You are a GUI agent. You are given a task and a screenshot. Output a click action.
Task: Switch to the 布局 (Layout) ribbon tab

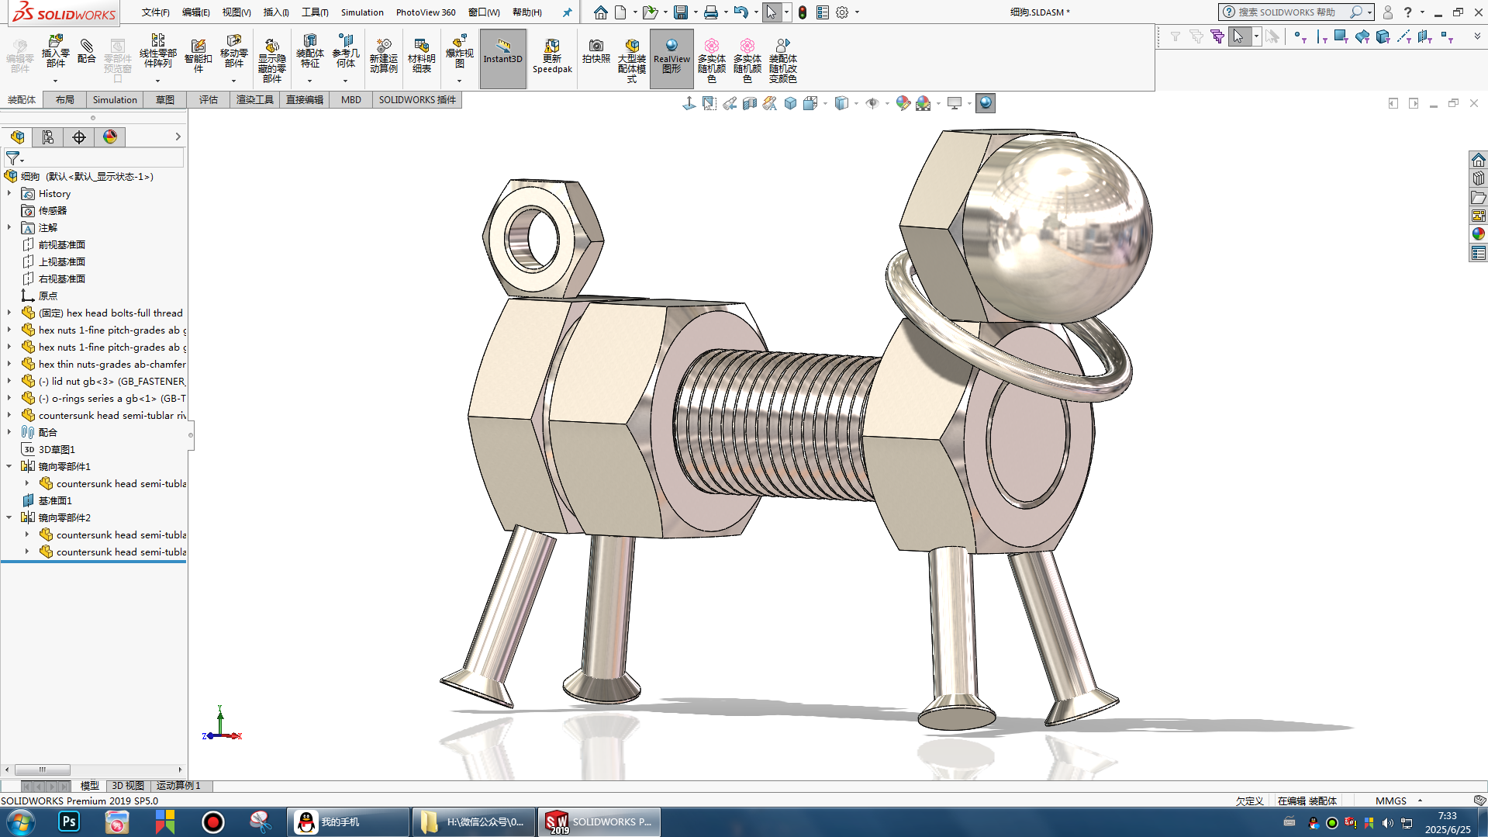[64, 99]
